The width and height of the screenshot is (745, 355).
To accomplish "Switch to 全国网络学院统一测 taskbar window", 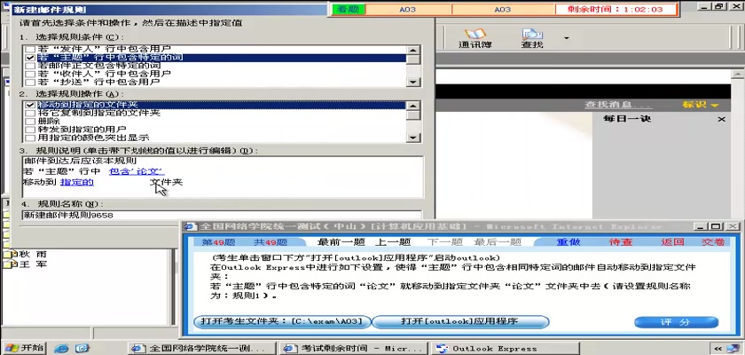I will (203, 349).
